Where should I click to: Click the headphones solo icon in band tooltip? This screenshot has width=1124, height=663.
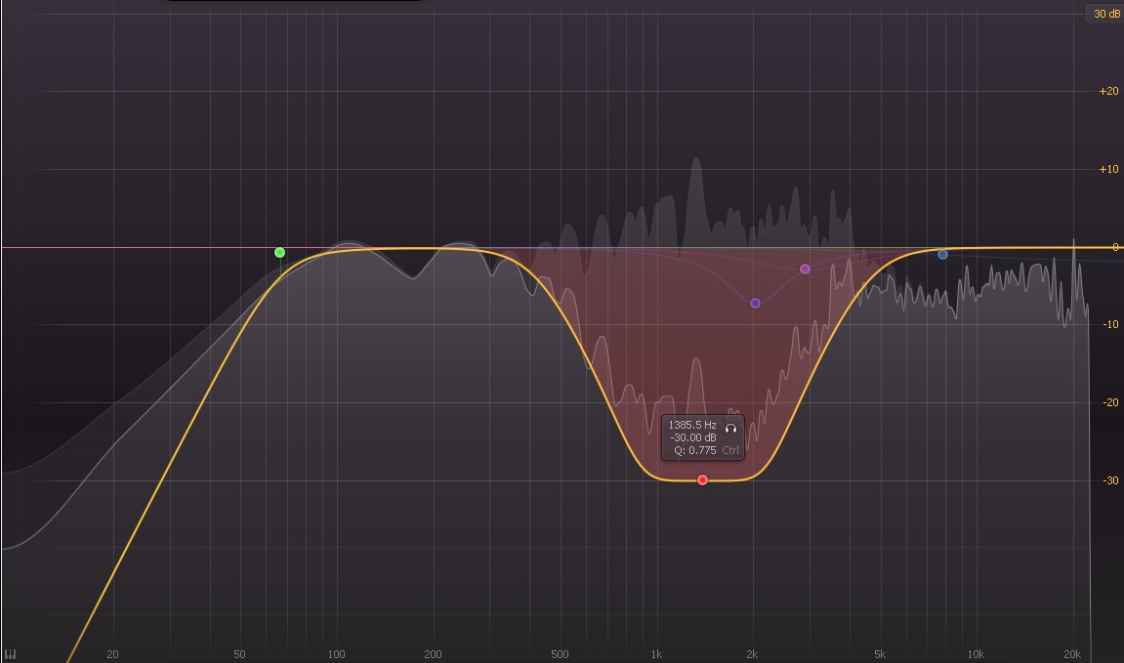[730, 428]
